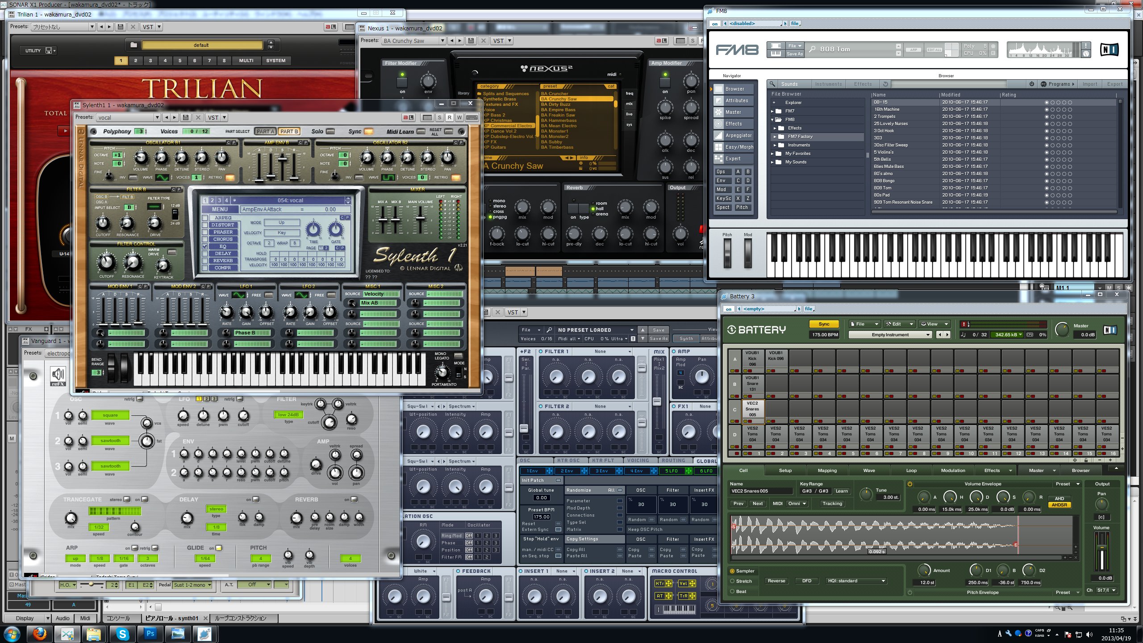The image size is (1143, 643).
Task: Open Browser view in FM8 Navigator
Action: point(734,89)
